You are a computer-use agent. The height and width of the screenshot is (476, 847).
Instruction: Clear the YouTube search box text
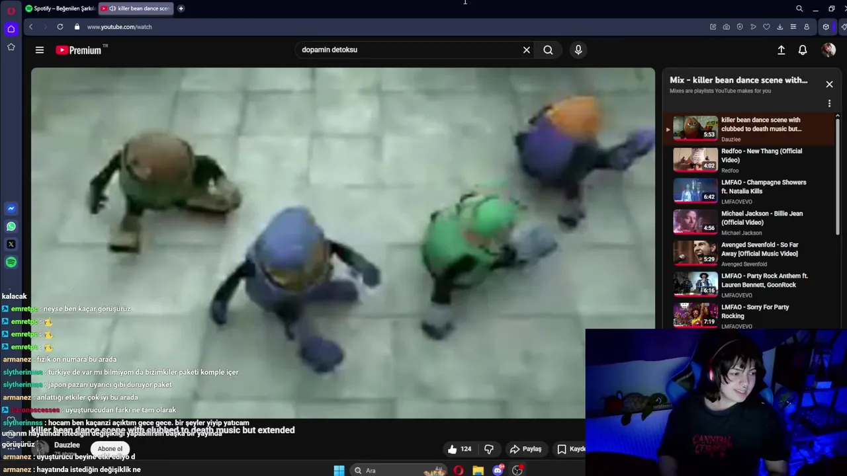pos(527,50)
